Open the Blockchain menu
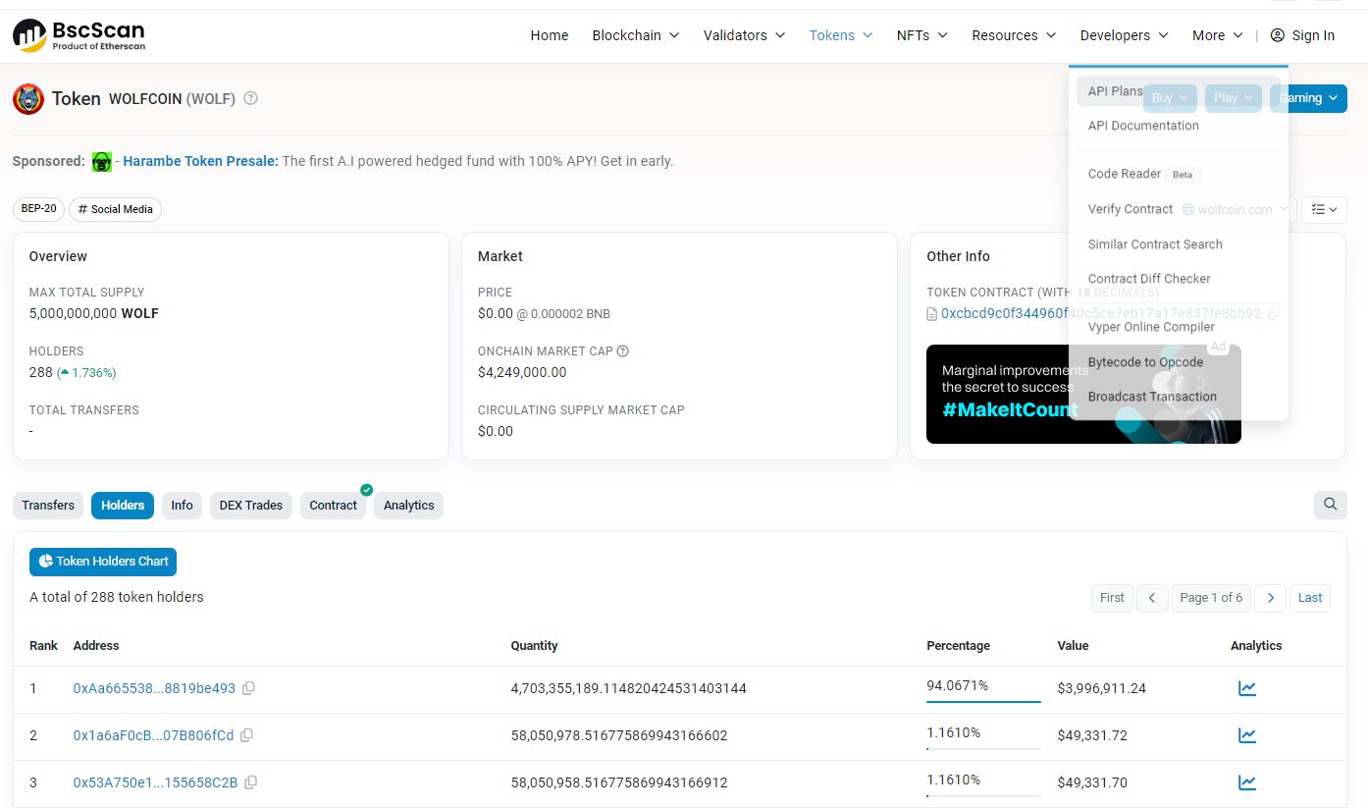 [636, 35]
